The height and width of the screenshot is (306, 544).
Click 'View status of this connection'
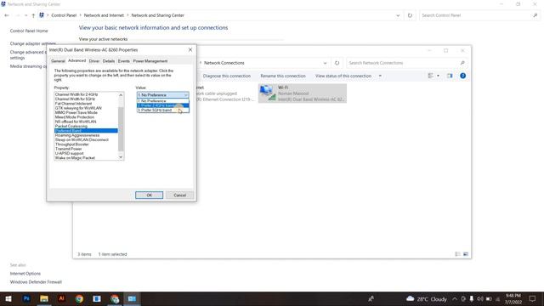click(x=343, y=76)
